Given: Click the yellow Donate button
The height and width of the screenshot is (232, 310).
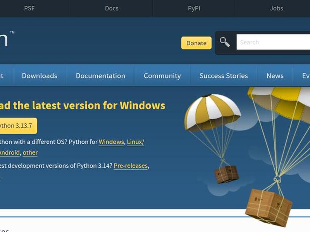Looking at the screenshot, I should (x=196, y=43).
